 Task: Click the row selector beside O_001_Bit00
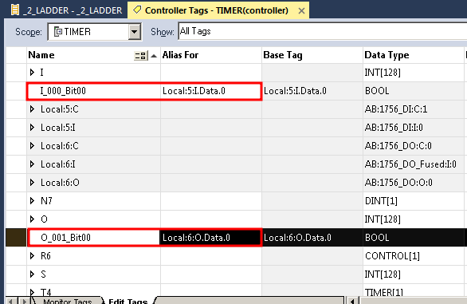16,238
